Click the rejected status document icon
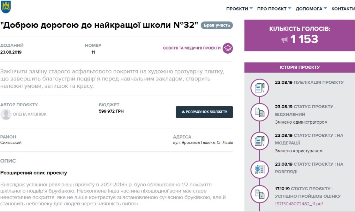The image size is (355, 212). click(x=260, y=112)
